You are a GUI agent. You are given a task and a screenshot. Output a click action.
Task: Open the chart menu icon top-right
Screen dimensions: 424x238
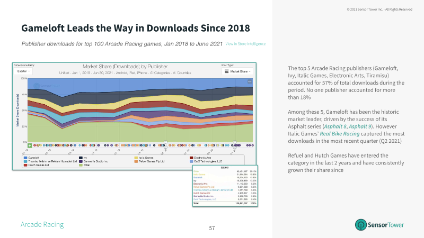pyautogui.click(x=250, y=81)
